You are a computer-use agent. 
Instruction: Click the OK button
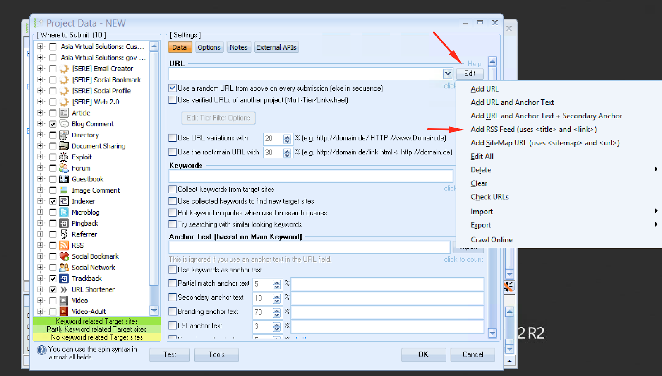click(423, 354)
